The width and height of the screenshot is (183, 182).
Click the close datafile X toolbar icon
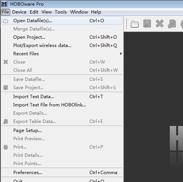(160, 23)
